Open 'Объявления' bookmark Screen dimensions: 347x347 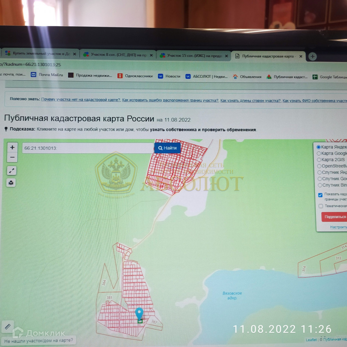click(x=247, y=77)
